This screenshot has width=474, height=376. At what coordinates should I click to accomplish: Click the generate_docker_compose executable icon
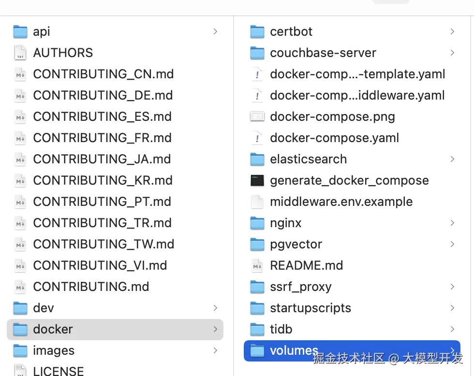[257, 181]
